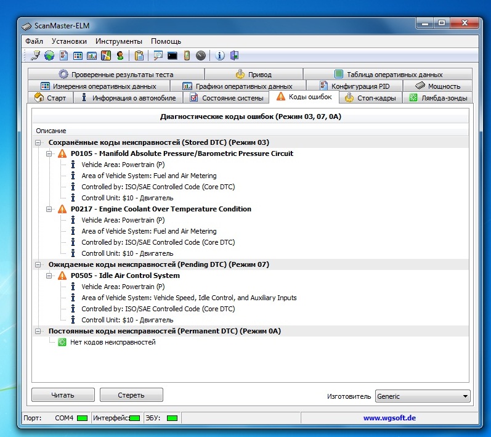
Task: Select the P0505 Idle Air Control System entry
Action: coord(125,276)
